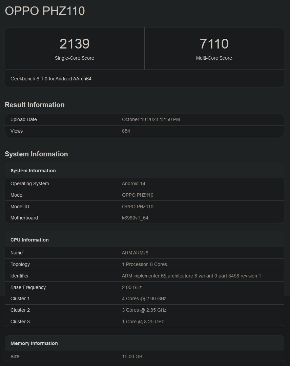Select the Cluster 3 label

pyautogui.click(x=20, y=322)
